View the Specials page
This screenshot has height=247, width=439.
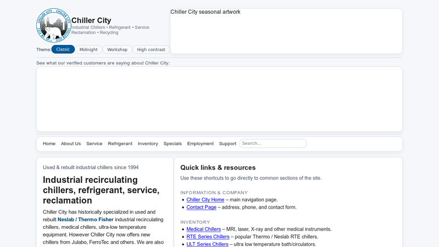pyautogui.click(x=172, y=144)
